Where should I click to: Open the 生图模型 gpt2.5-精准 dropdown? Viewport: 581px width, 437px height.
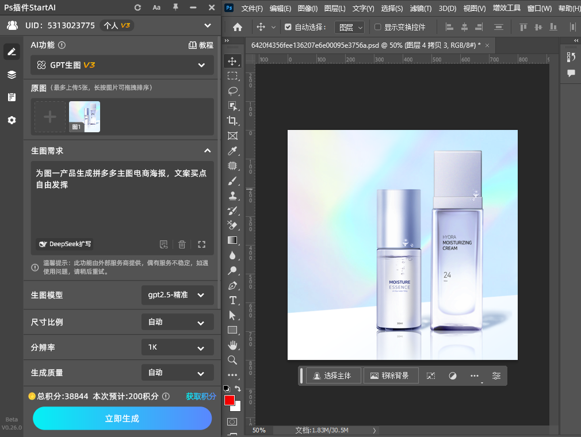[178, 295]
